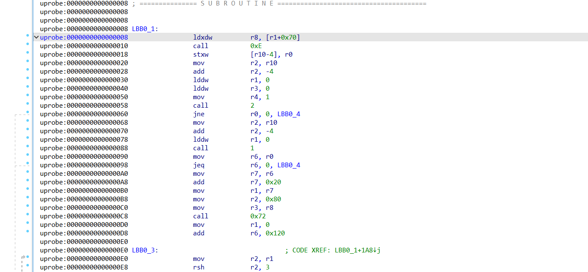Click the lddw mnemonic at address 0078
Screen dimensions: 588x272
(x=201, y=140)
